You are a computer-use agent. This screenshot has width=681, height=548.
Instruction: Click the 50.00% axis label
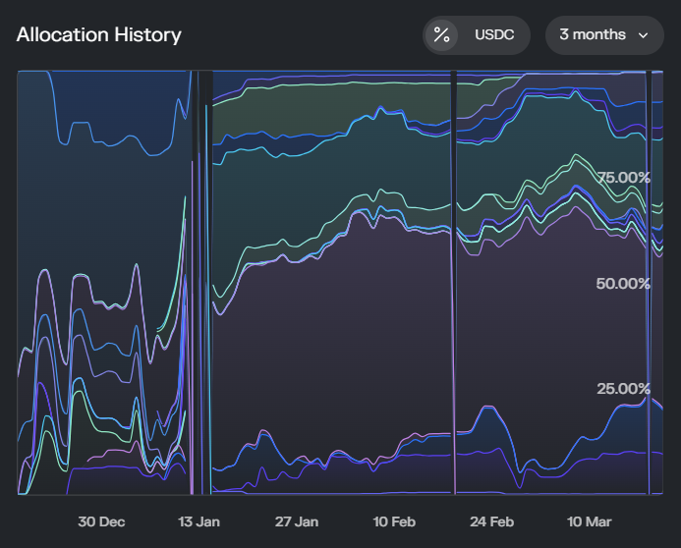[624, 284]
